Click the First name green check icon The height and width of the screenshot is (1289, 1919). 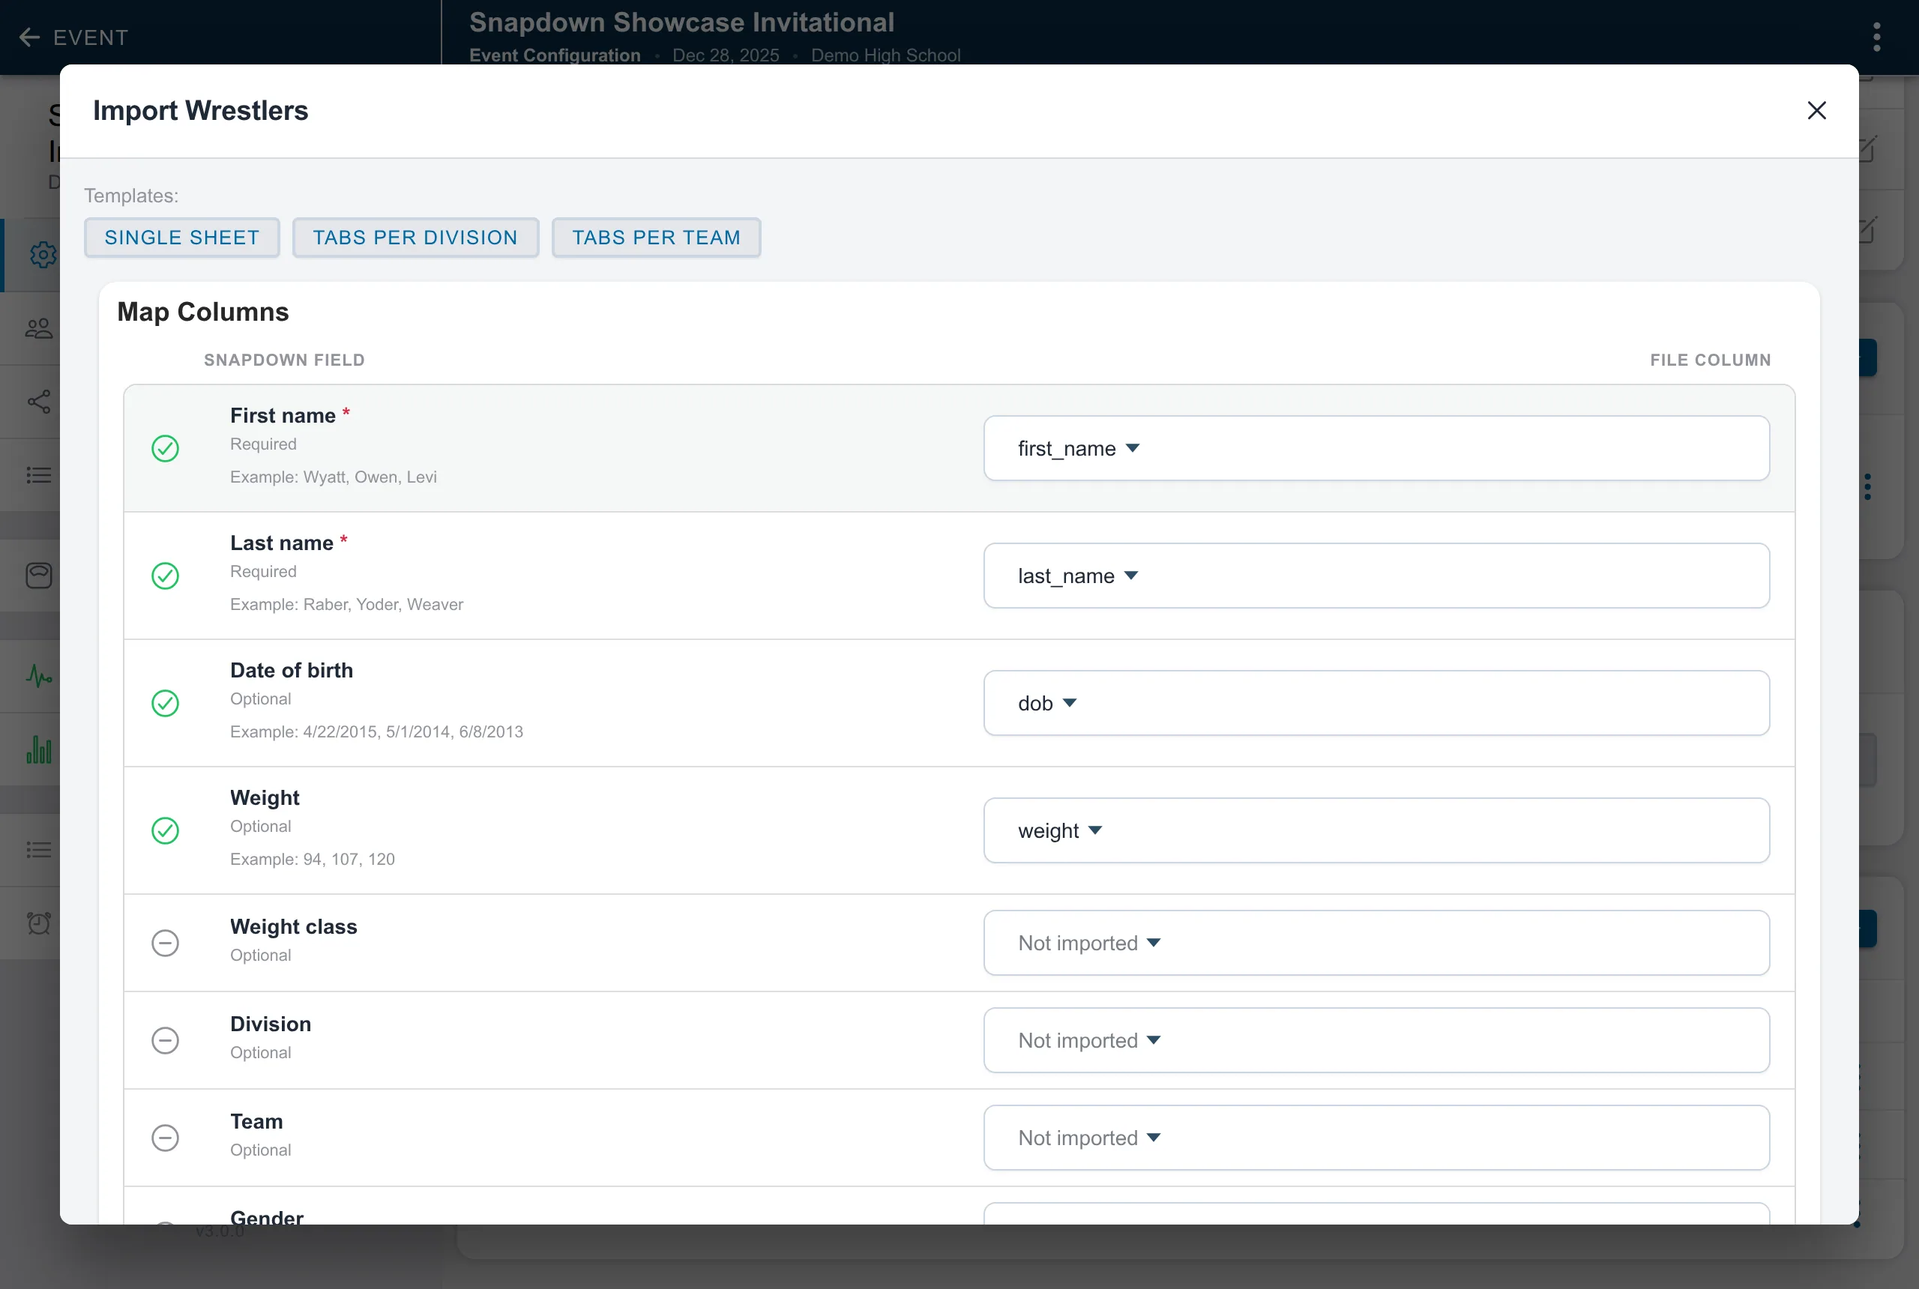tap(165, 448)
